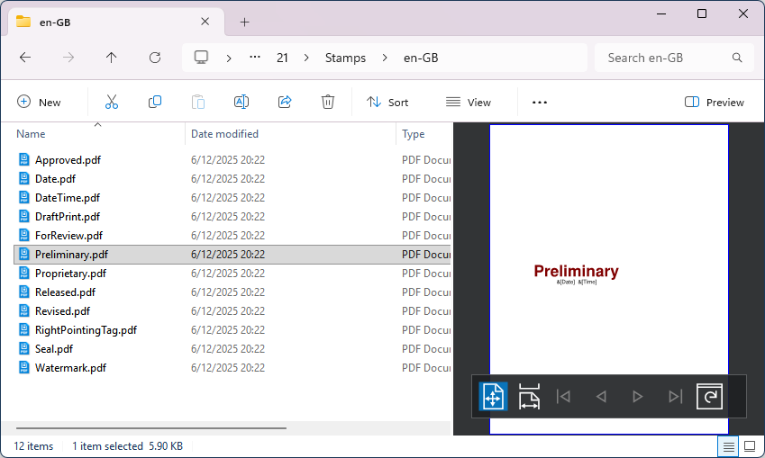Screen dimensions: 765x458
Task: Select RightPointingTag.pdf
Action: pyautogui.click(x=232, y=330)
